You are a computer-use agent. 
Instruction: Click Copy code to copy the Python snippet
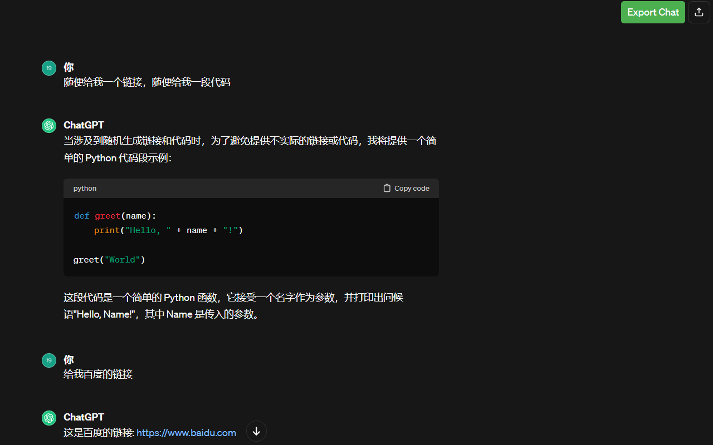411,188
